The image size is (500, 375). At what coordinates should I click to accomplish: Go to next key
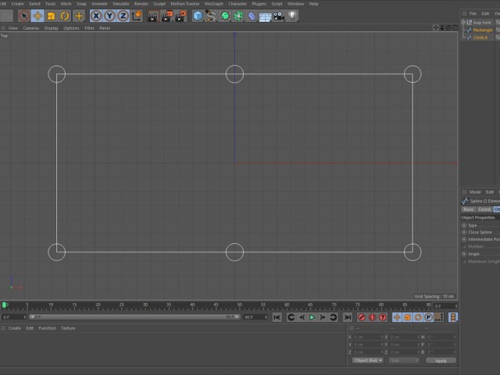pyautogui.click(x=334, y=317)
